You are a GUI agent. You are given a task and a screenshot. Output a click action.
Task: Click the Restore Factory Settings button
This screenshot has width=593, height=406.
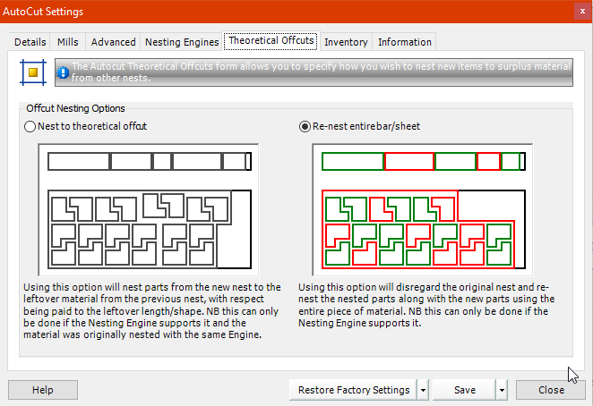(x=353, y=390)
